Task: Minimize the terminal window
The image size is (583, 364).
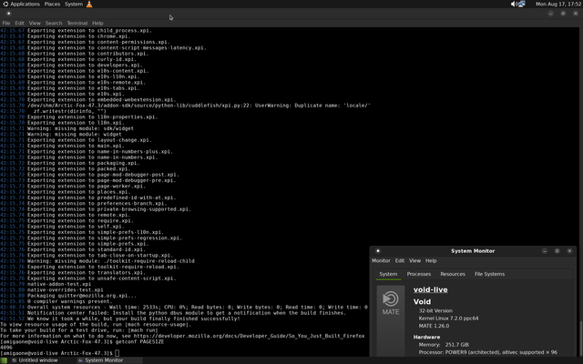Action: tap(550, 14)
